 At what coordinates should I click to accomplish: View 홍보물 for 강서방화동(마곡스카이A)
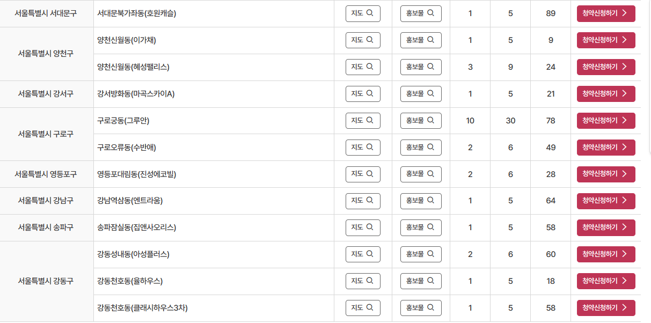[x=421, y=94]
